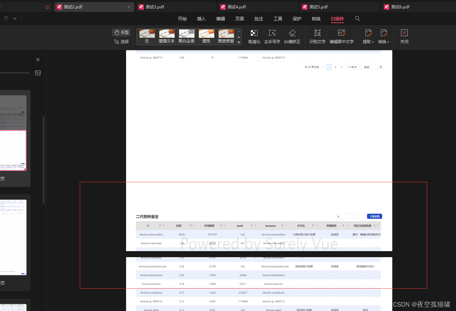Screen dimensions: 456x311
Task: Click the 去手写字 remove handwriting tool
Action: click(272, 37)
